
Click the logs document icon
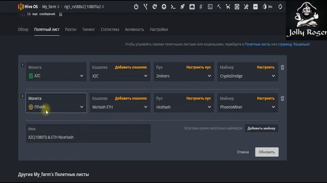click(x=255, y=7)
